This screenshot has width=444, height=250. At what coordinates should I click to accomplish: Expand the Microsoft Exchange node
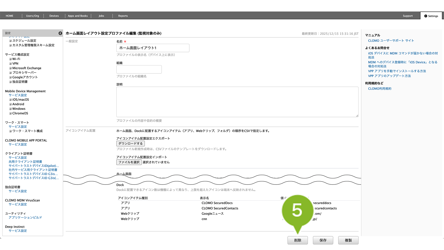(10, 68)
